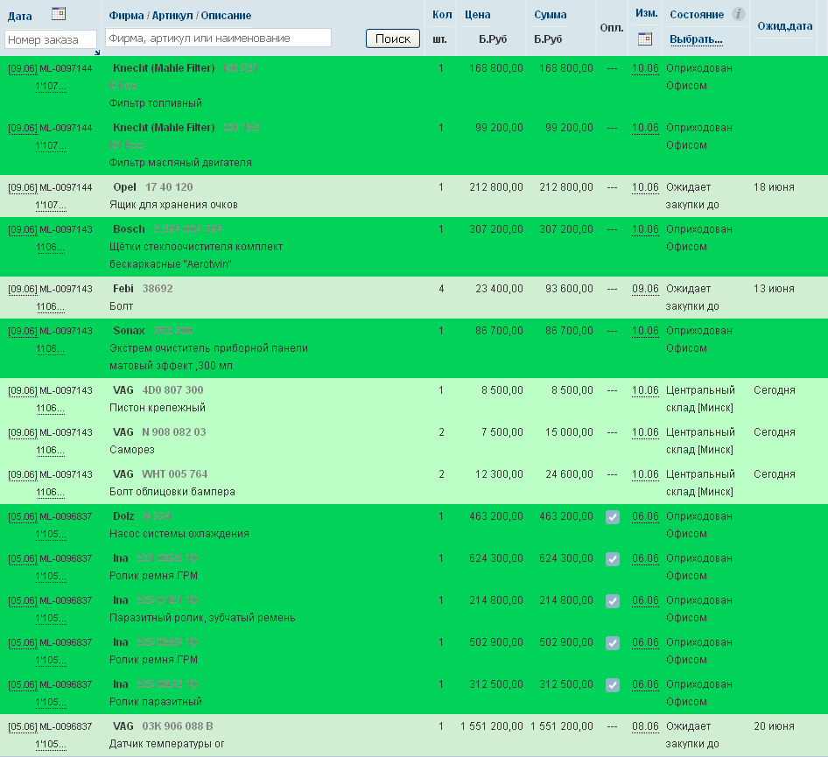Expand truncated order number in the Opel row
The width and height of the screenshot is (828, 757).
click(x=51, y=206)
